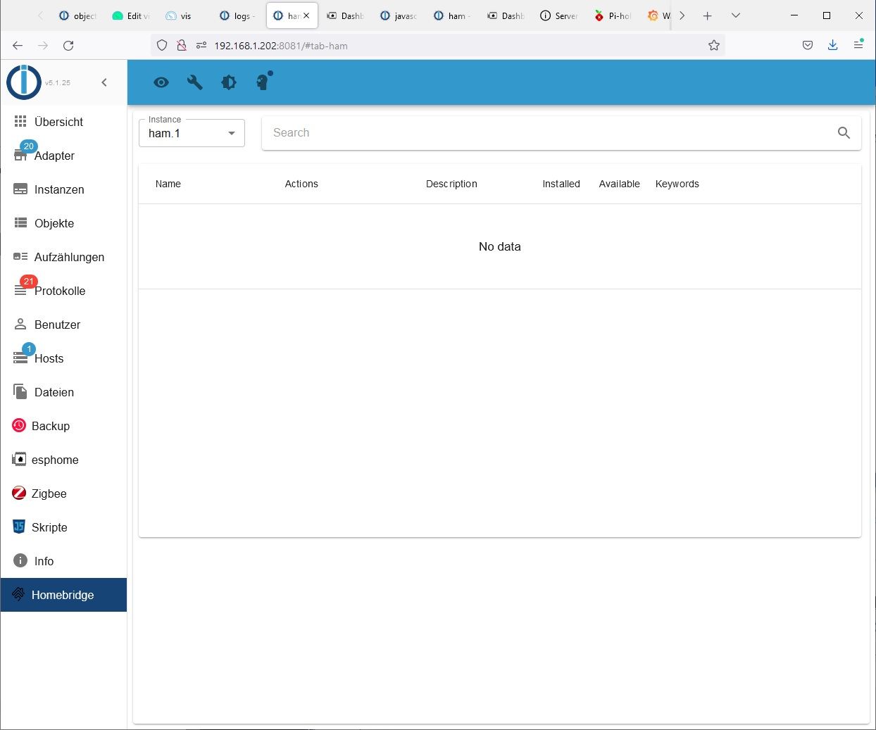Open Aufzählungen in the sidebar
The image size is (876, 730).
point(63,257)
